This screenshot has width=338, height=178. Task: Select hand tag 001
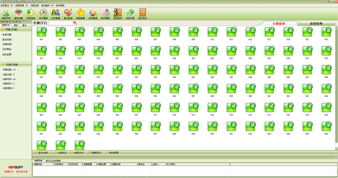41,32
